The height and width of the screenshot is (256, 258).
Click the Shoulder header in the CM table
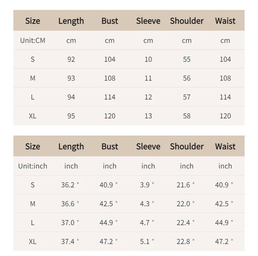[187, 21]
